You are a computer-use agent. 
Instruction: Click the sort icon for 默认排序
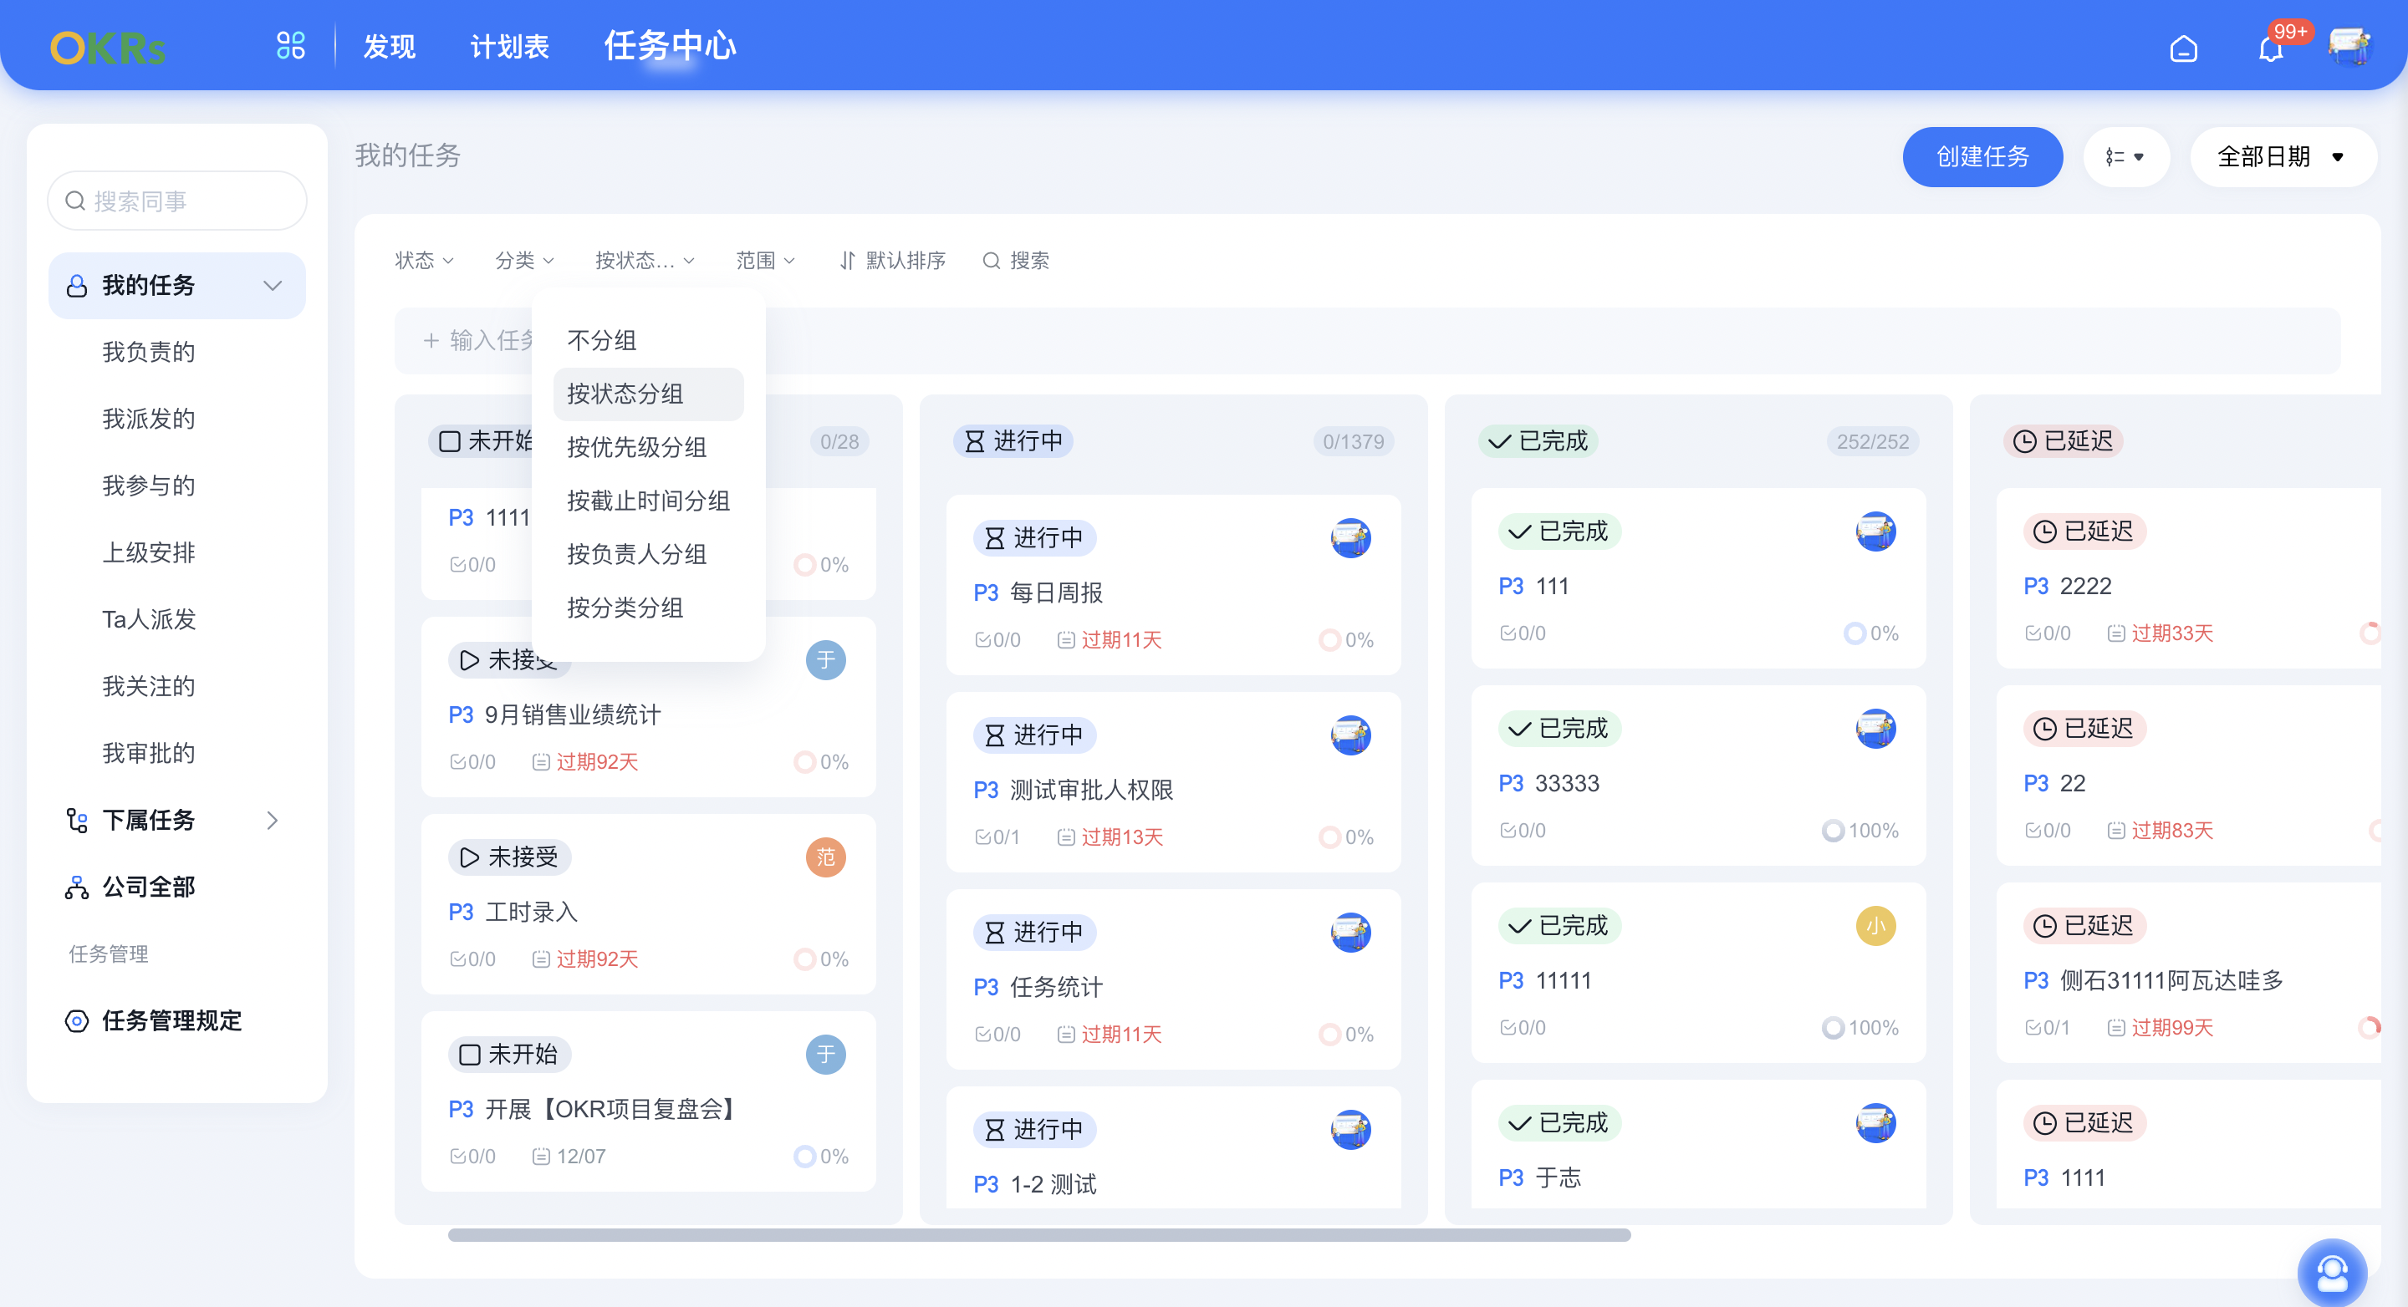tap(847, 261)
